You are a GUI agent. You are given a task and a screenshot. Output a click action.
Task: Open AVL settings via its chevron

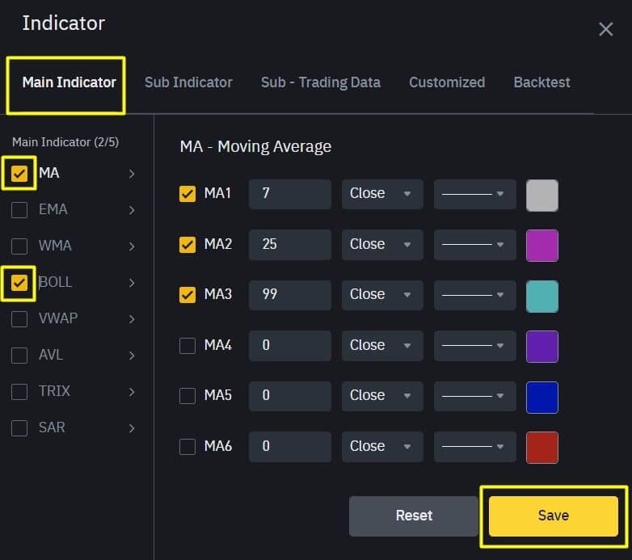point(132,356)
